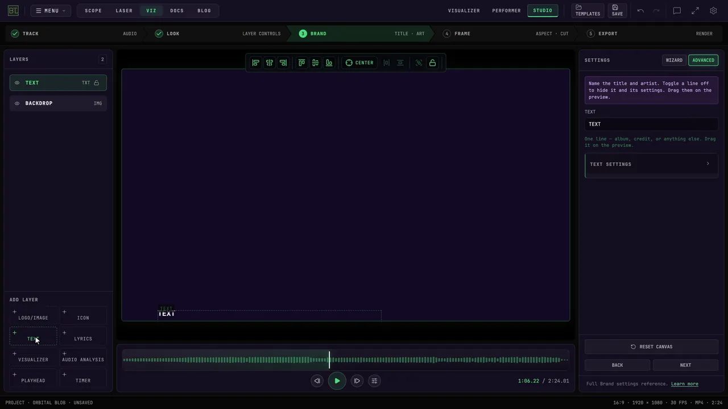Click the BL app logo
Screen dimensions: 728x409
[x=13, y=10]
